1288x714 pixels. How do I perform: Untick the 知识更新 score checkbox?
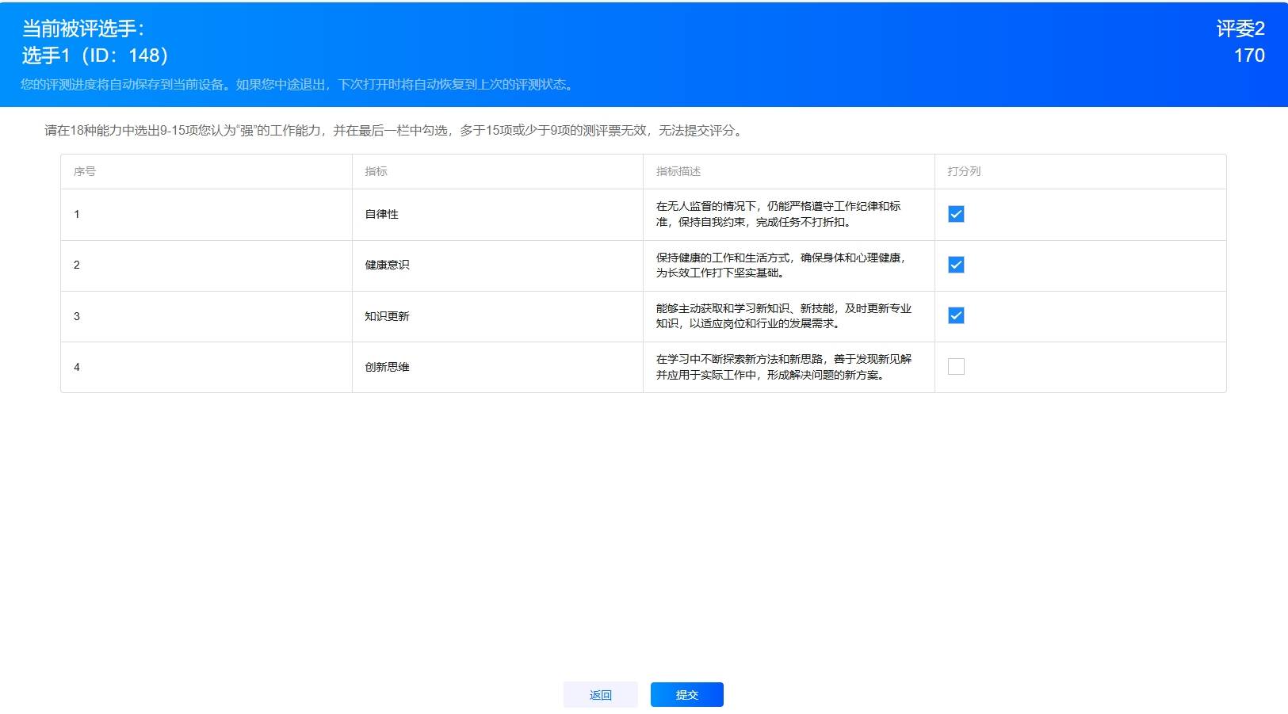[x=956, y=316]
